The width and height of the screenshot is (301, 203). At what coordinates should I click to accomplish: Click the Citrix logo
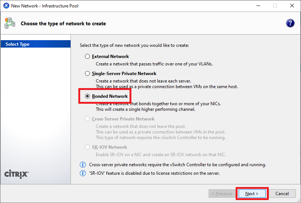coord(16,174)
